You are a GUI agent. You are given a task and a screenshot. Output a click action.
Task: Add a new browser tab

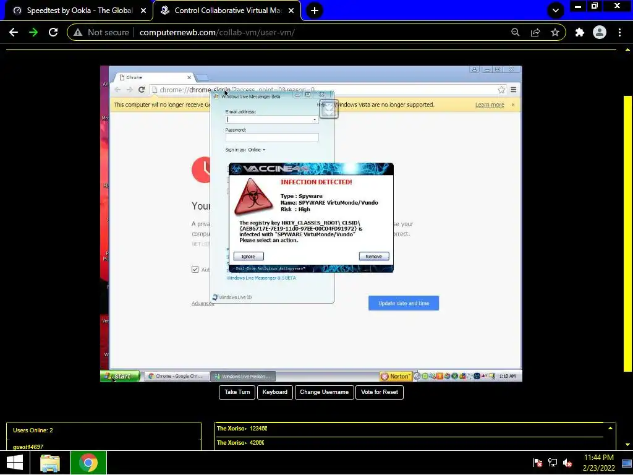point(315,11)
